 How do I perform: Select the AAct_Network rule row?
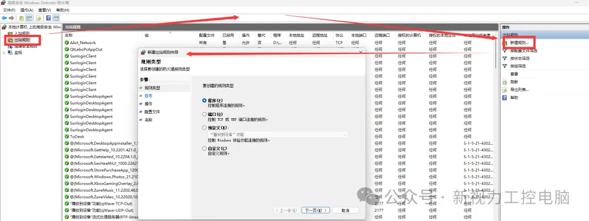(x=278, y=42)
